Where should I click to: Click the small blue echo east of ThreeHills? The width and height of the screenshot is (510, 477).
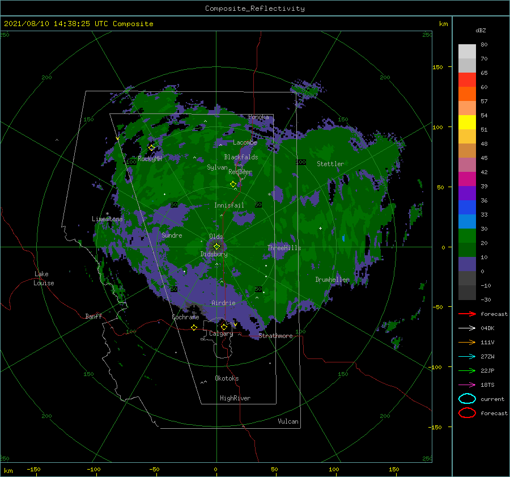(x=343, y=238)
